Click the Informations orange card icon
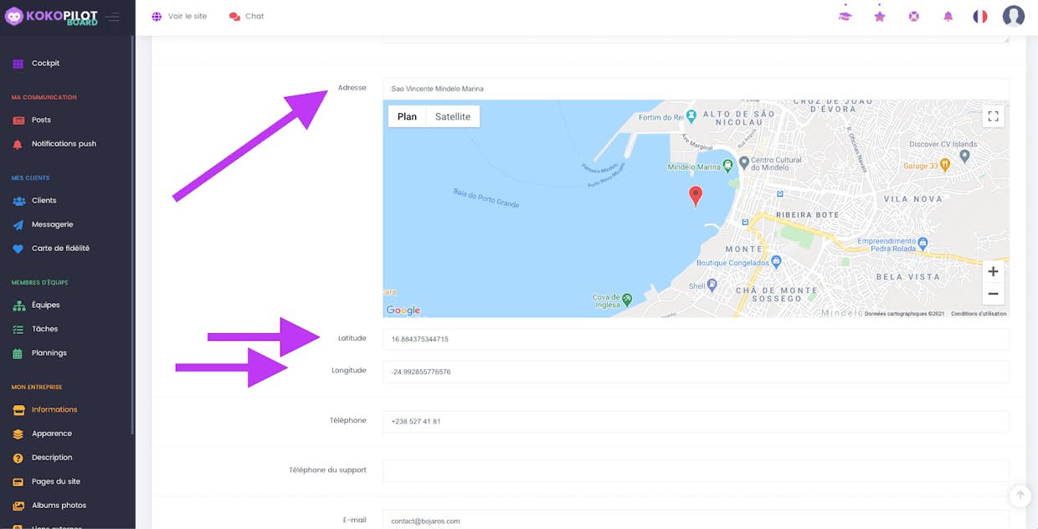The image size is (1038, 529). [18, 410]
